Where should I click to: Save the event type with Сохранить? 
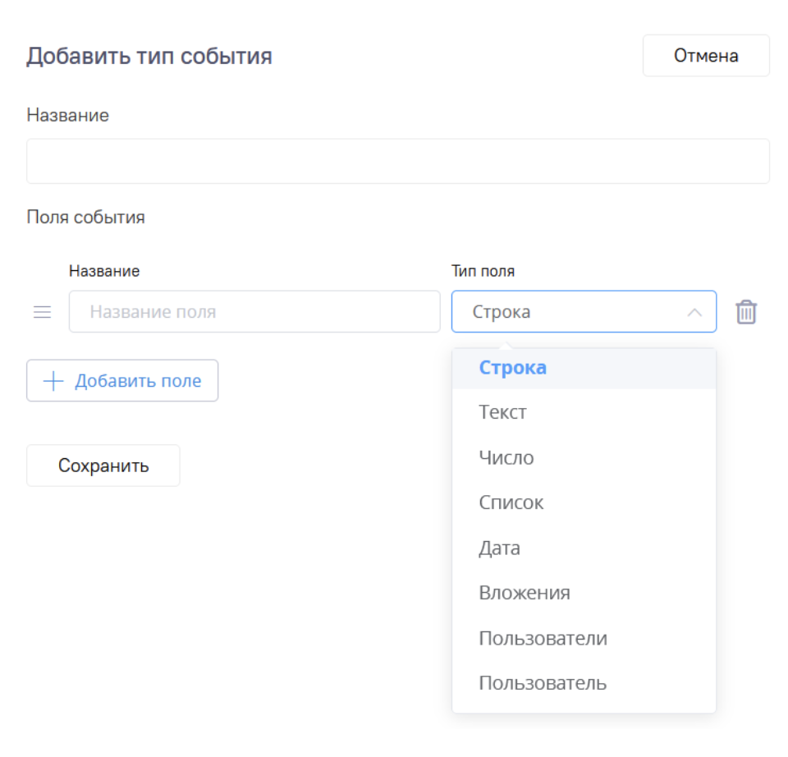click(x=103, y=465)
